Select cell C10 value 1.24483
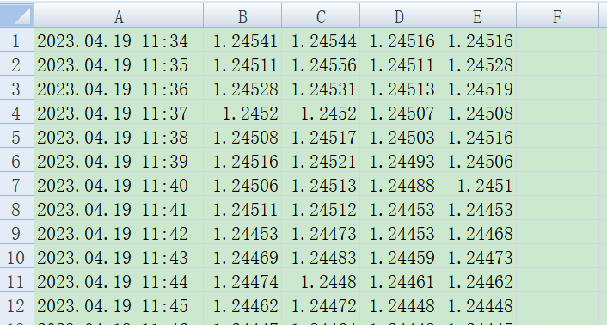This screenshot has height=325, width=607. click(x=321, y=256)
